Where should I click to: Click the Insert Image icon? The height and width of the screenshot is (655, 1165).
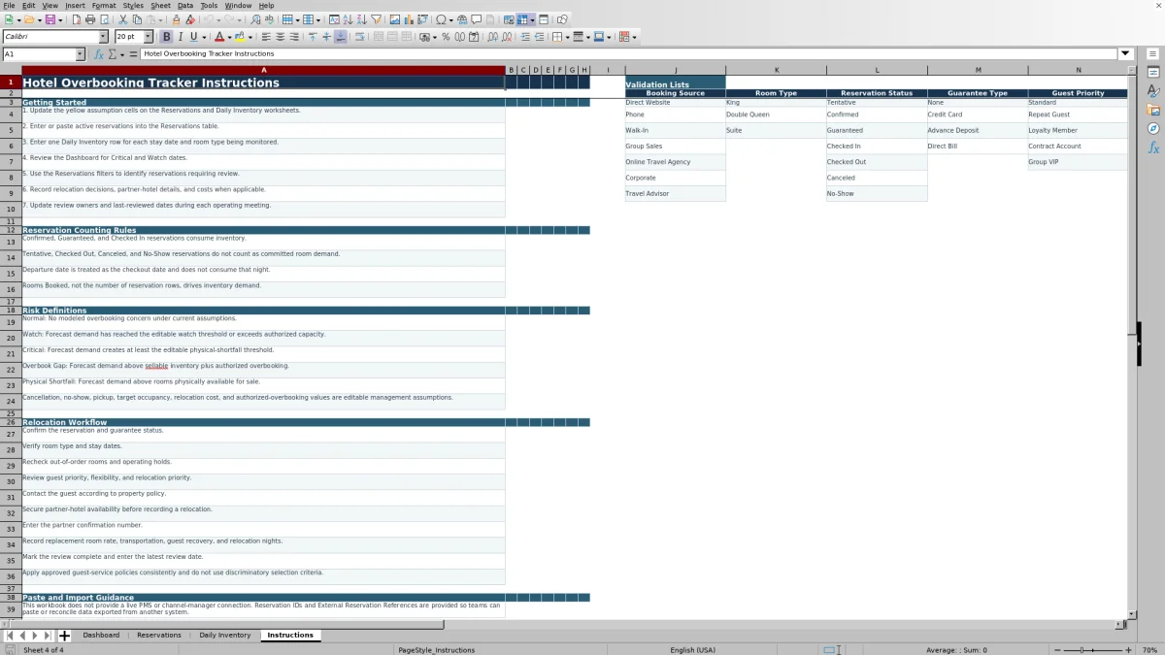(x=395, y=19)
